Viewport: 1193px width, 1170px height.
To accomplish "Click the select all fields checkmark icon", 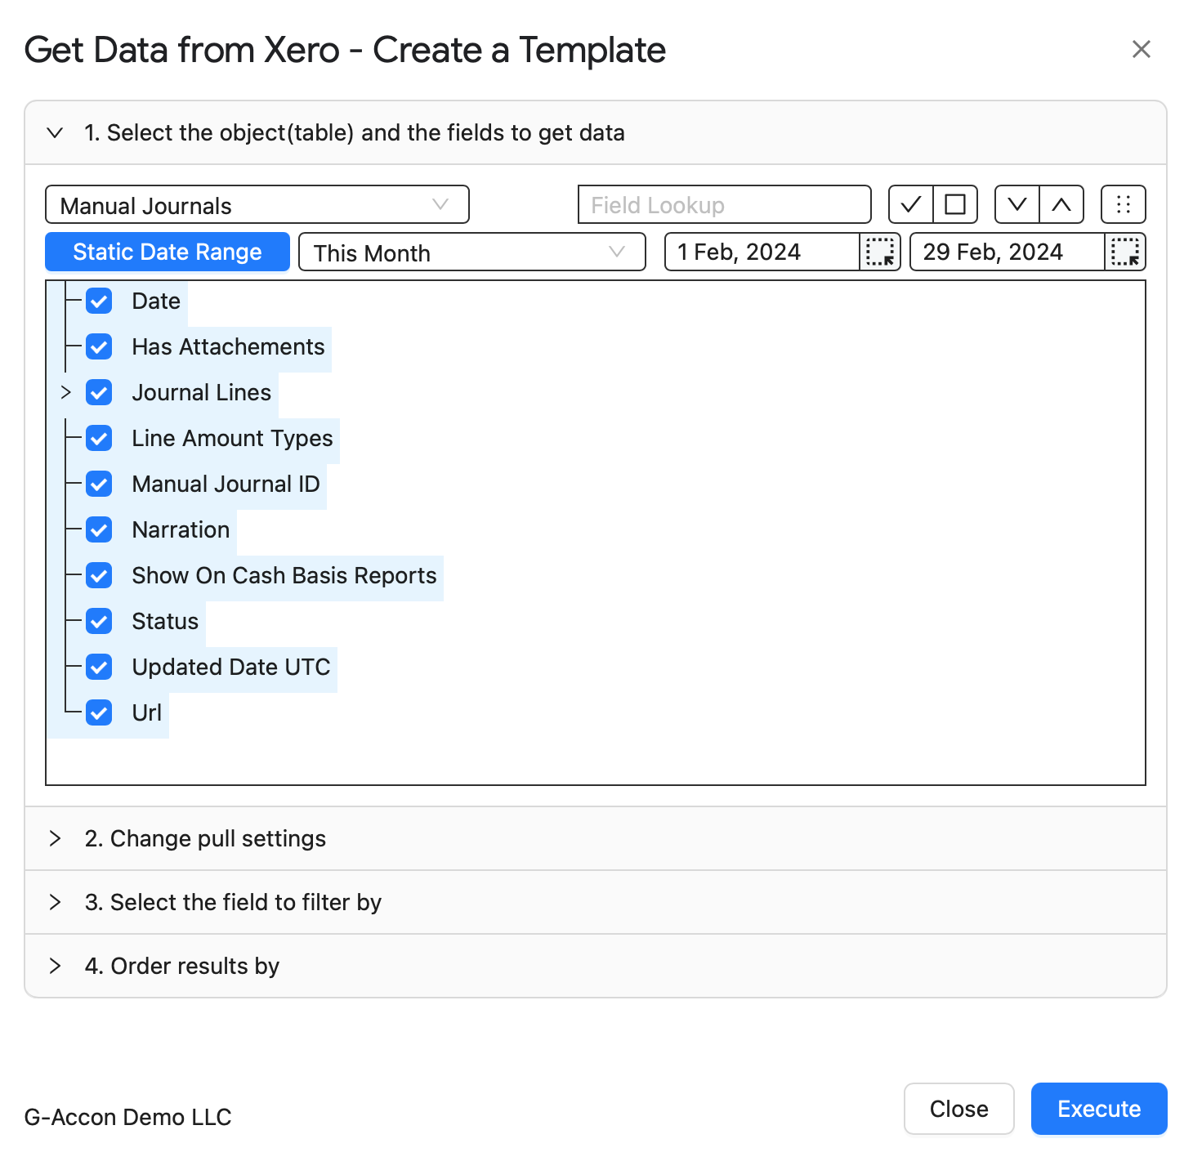I will point(910,204).
